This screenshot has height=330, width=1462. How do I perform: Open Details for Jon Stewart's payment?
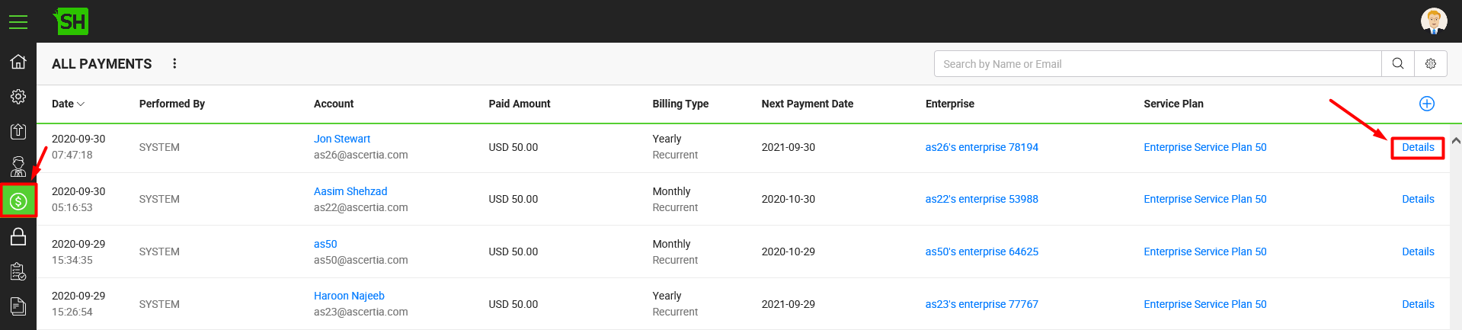point(1418,147)
